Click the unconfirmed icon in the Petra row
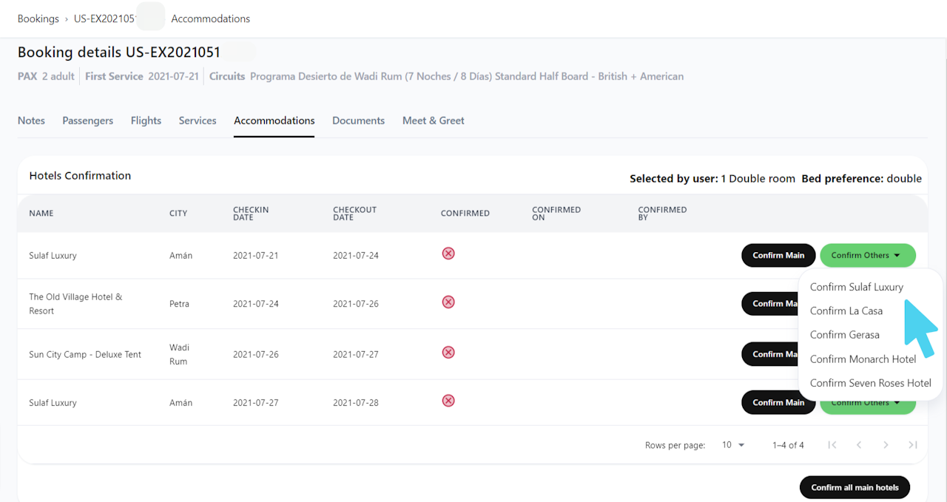The image size is (947, 502). [x=448, y=302]
